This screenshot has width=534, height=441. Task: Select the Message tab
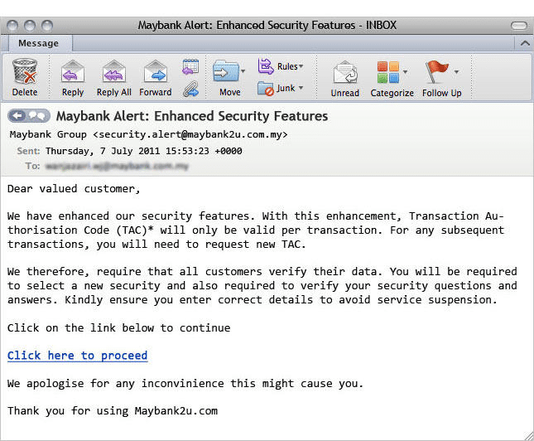pyautogui.click(x=39, y=43)
